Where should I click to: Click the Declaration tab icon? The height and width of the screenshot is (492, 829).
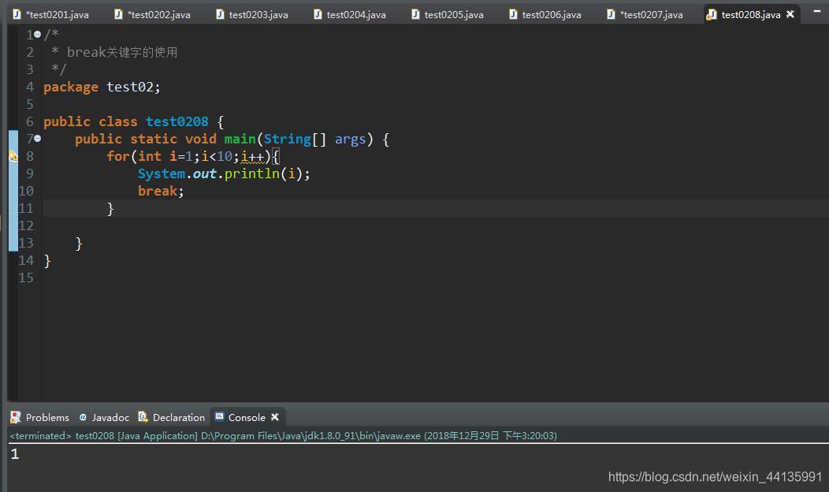[143, 417]
